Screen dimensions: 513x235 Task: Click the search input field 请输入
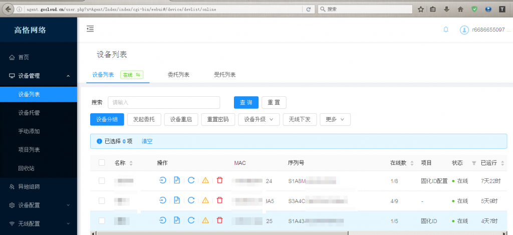(164, 102)
